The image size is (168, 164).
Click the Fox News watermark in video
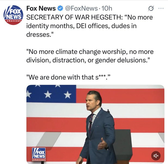(x=39, y=154)
